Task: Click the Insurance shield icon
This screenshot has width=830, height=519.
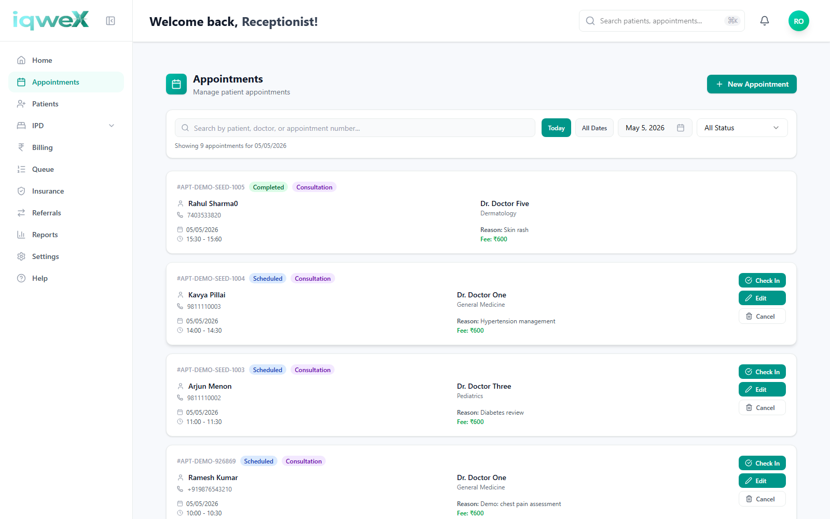Action: click(x=21, y=191)
